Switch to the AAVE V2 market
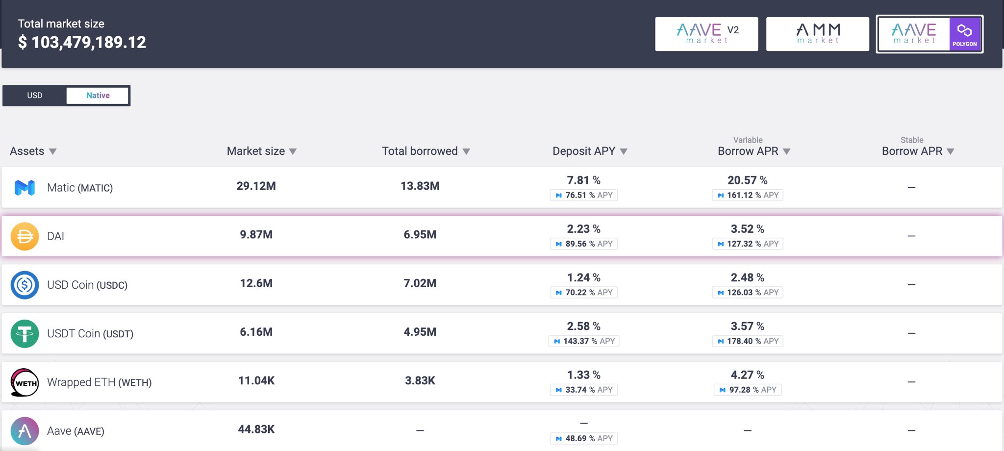The width and height of the screenshot is (1004, 451). (x=706, y=34)
